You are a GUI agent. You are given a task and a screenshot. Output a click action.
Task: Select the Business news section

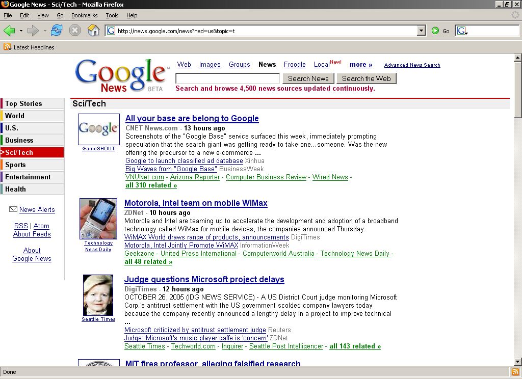[32, 140]
